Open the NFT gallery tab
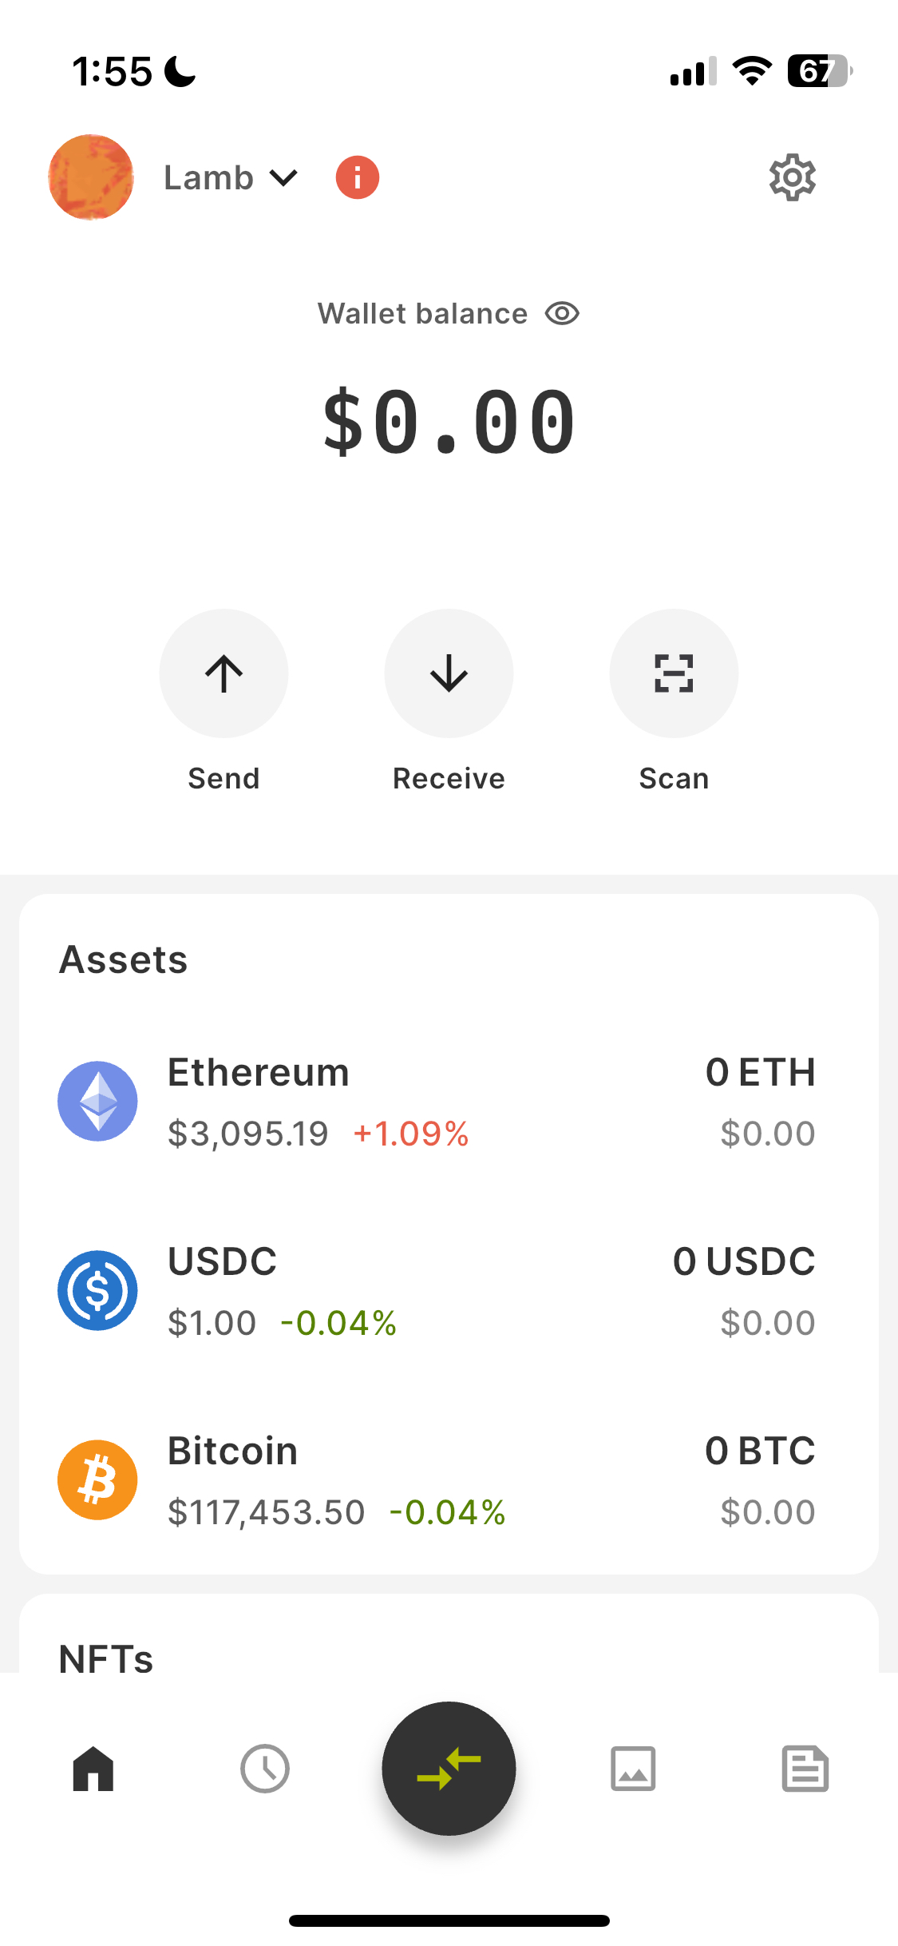The height and width of the screenshot is (1946, 898). (x=633, y=1769)
